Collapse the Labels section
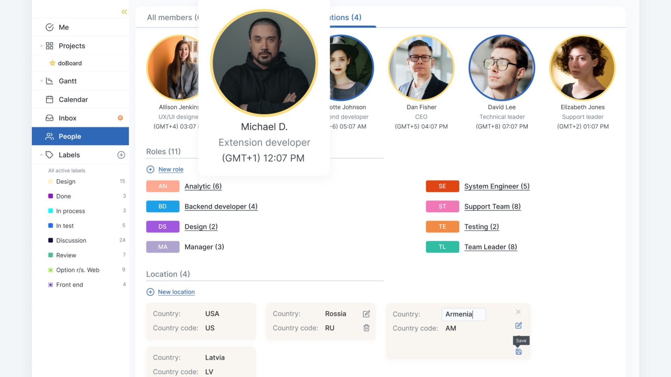The image size is (671, 377). tap(41, 155)
